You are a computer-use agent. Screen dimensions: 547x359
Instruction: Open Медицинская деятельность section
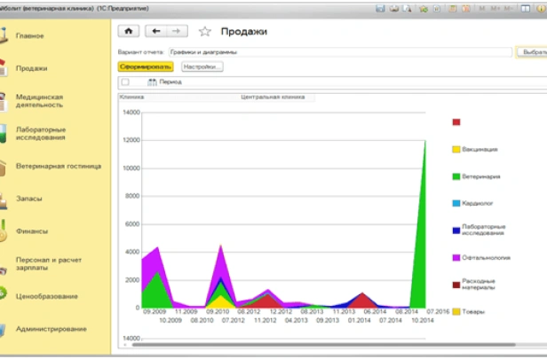(40, 100)
